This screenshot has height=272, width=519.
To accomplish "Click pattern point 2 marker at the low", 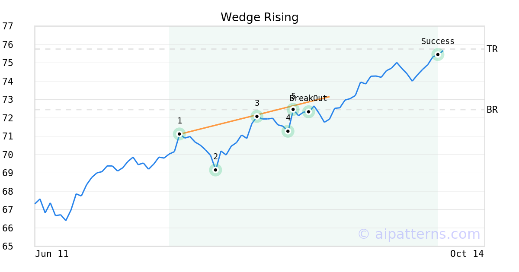I will [215, 170].
